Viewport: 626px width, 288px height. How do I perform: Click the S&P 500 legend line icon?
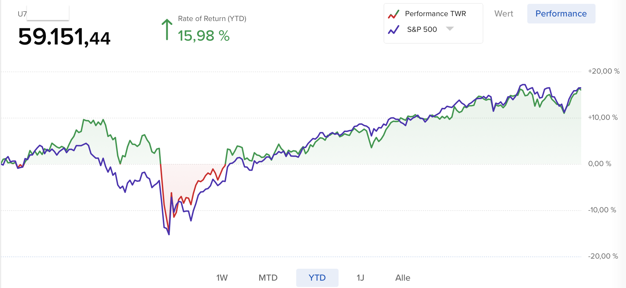394,30
